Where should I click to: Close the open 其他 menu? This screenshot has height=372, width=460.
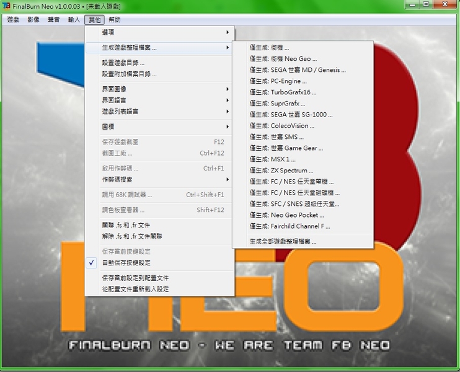point(94,20)
